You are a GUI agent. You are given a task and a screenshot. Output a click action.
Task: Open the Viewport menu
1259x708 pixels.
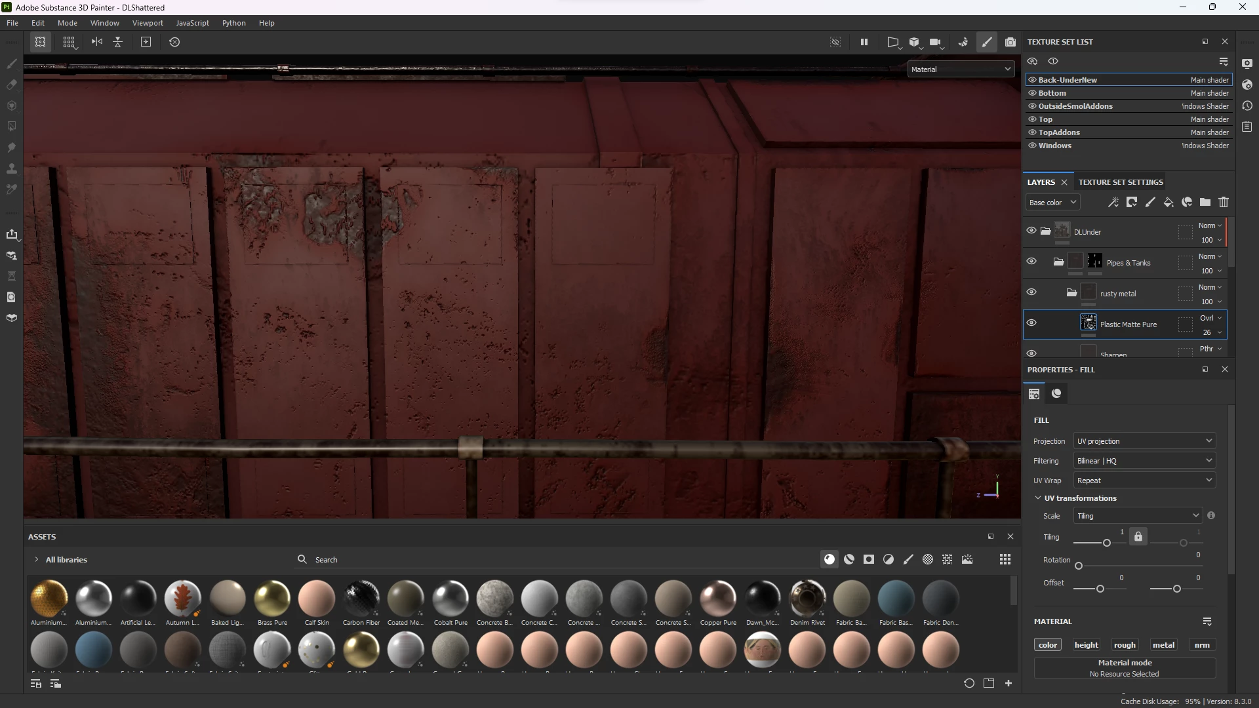(x=148, y=23)
